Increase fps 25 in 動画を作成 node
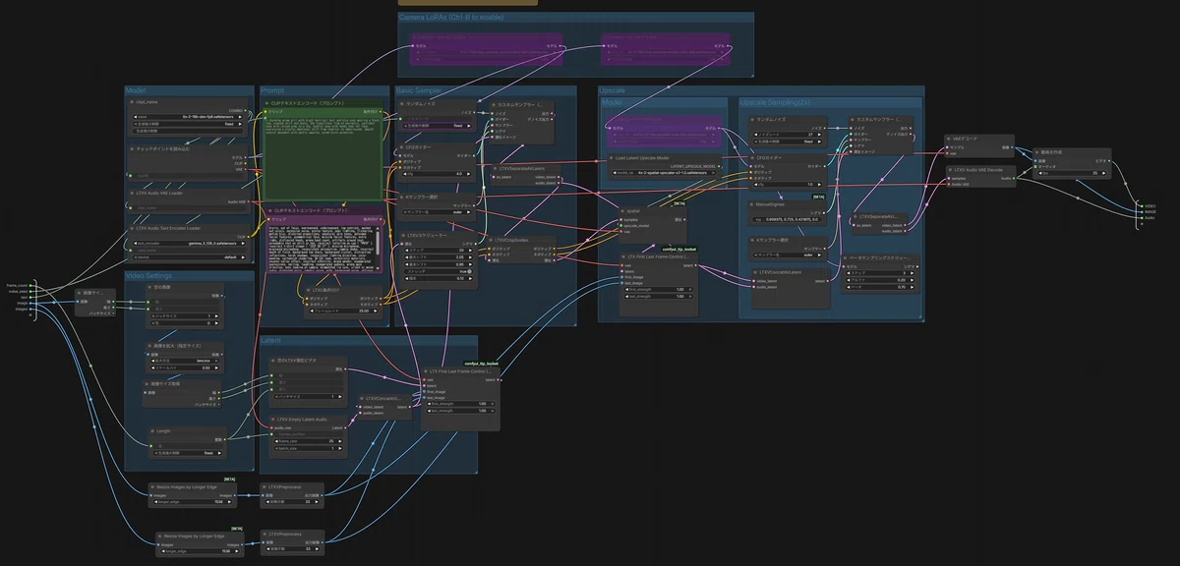 [x=1104, y=173]
